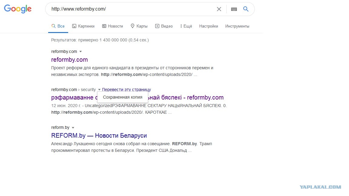Image resolution: width=349 pixels, height=196 pixels.
Task: Open REFORM.by — Новости Беларуси link
Action: [99, 136]
